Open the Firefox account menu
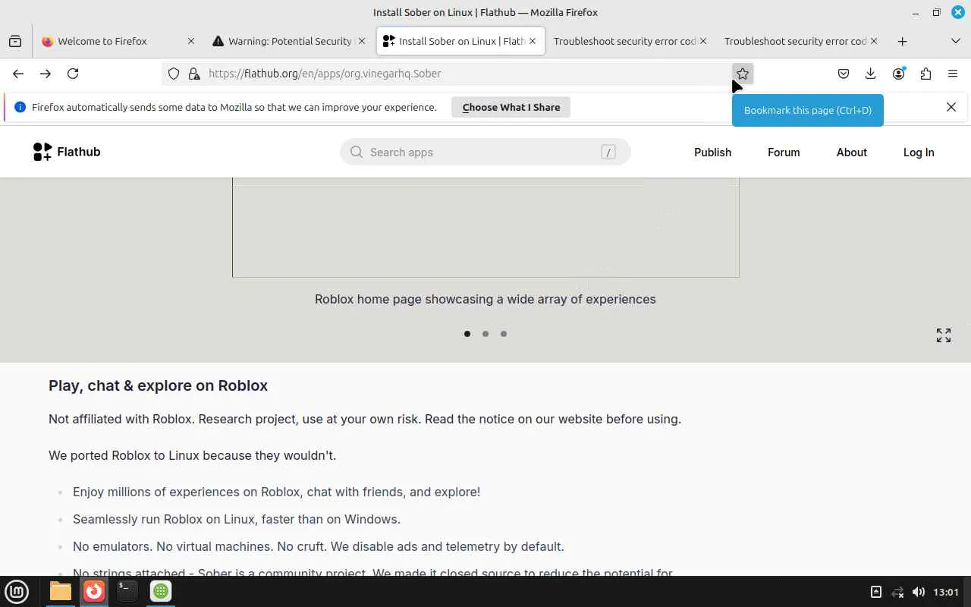This screenshot has height=607, width=971. coord(898,74)
